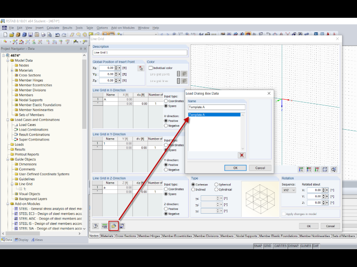Switch to the Materials table tab
This screenshot has height=267, width=357.
coord(107,236)
